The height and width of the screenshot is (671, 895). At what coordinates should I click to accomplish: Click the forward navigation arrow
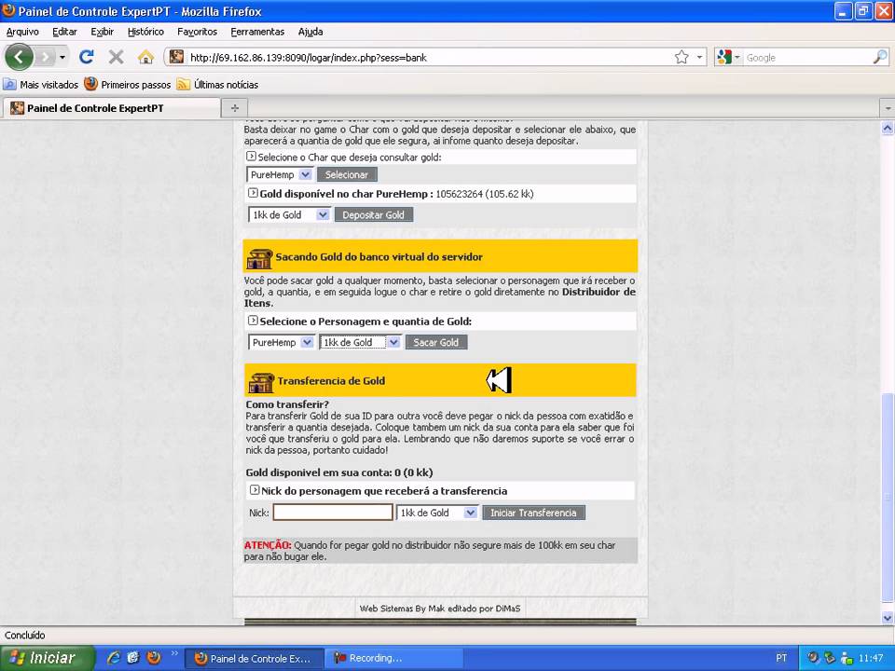tap(45, 57)
